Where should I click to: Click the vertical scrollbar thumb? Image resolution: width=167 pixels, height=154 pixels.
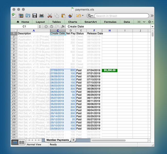(153, 34)
